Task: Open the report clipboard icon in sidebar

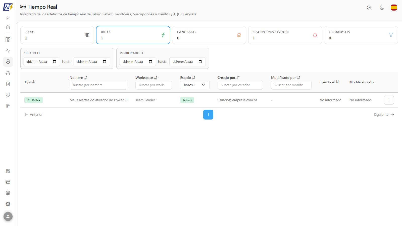Action: coord(8,84)
